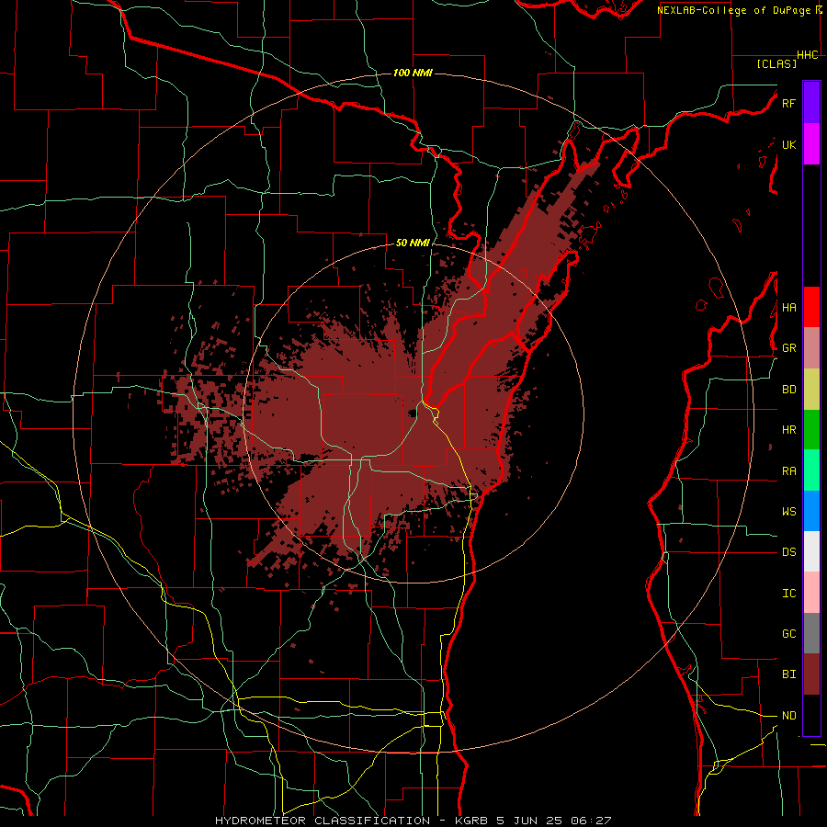
Task: Click the DS white legend swatch
Action: (811, 551)
